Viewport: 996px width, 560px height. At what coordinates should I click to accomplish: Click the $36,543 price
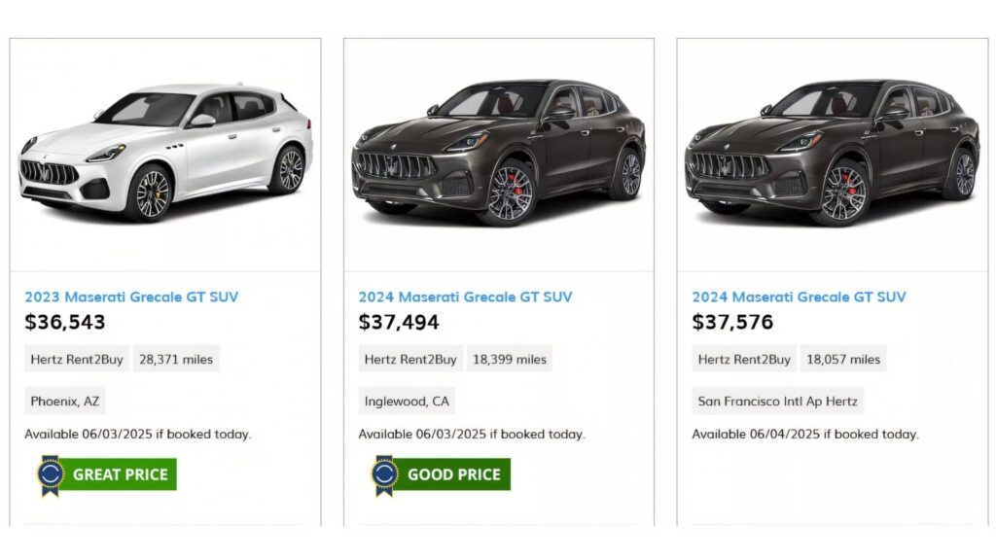click(x=65, y=322)
